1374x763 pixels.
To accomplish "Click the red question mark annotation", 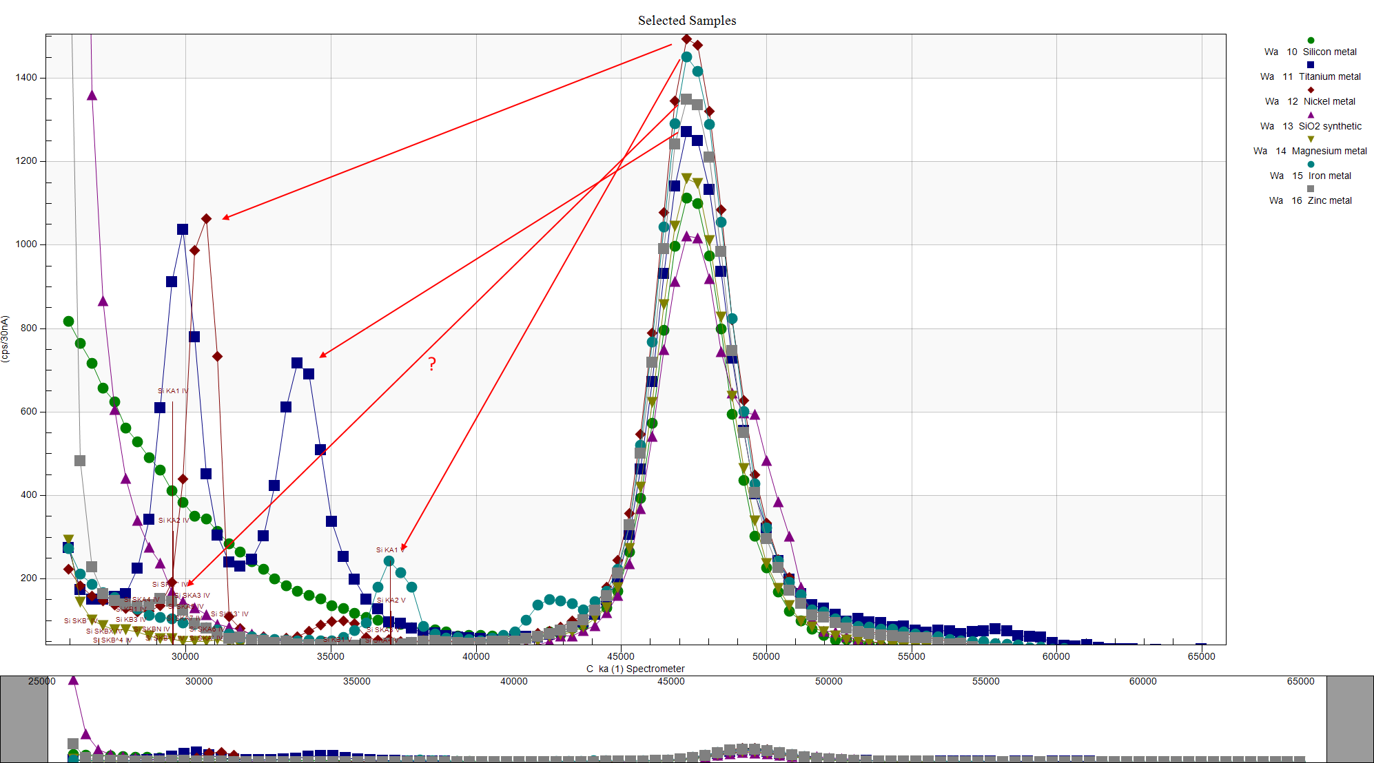I will (432, 364).
